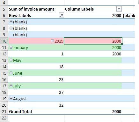Collapse the (blank) group in row 7
Screen dimensions: 139x122
(x=11, y=22)
